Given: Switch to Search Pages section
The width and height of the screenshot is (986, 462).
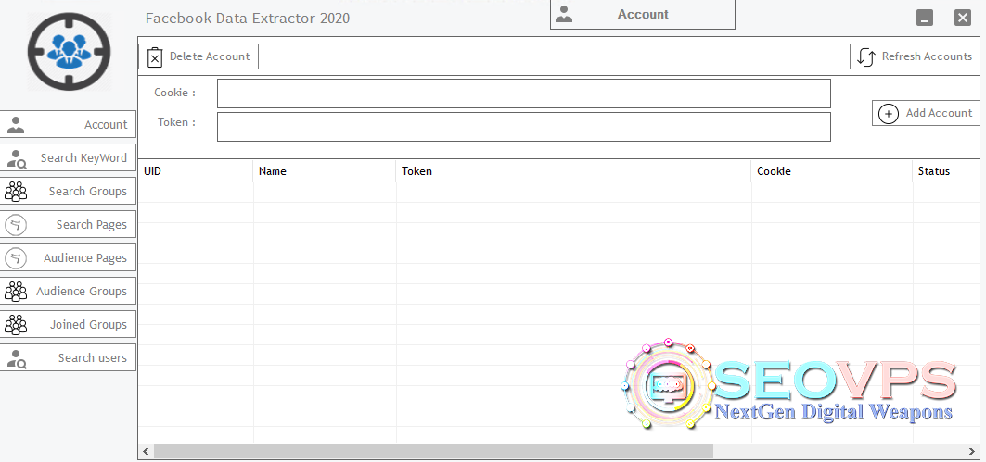Looking at the screenshot, I should click(68, 224).
